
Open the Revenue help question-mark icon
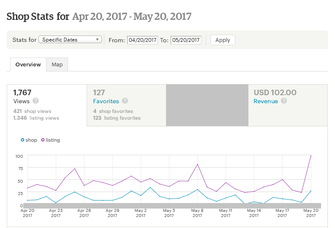pyautogui.click(x=284, y=101)
